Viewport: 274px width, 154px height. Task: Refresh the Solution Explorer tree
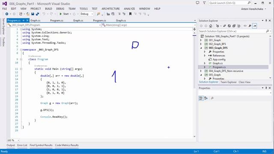pyautogui.click(x=229, y=26)
